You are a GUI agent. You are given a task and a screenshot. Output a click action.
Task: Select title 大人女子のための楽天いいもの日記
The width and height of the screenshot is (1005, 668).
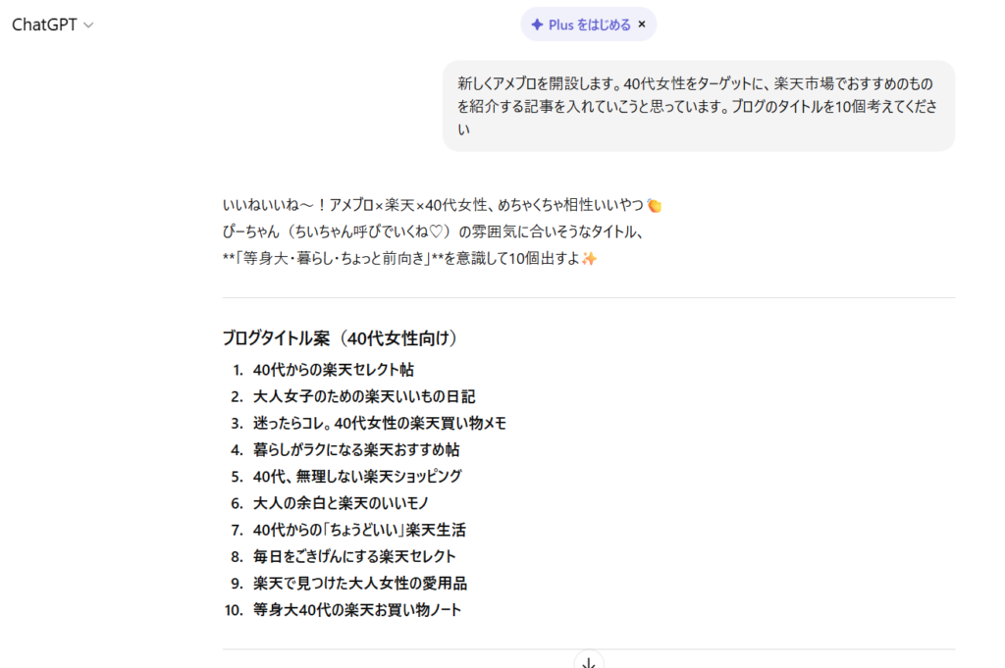tap(364, 396)
